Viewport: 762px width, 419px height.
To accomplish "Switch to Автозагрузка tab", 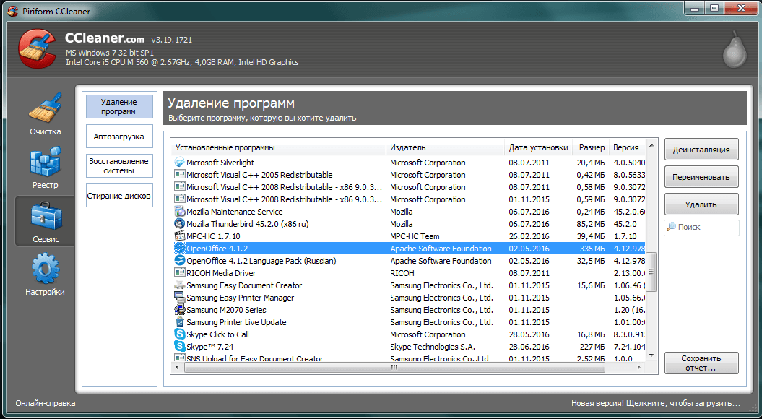I will tap(119, 137).
